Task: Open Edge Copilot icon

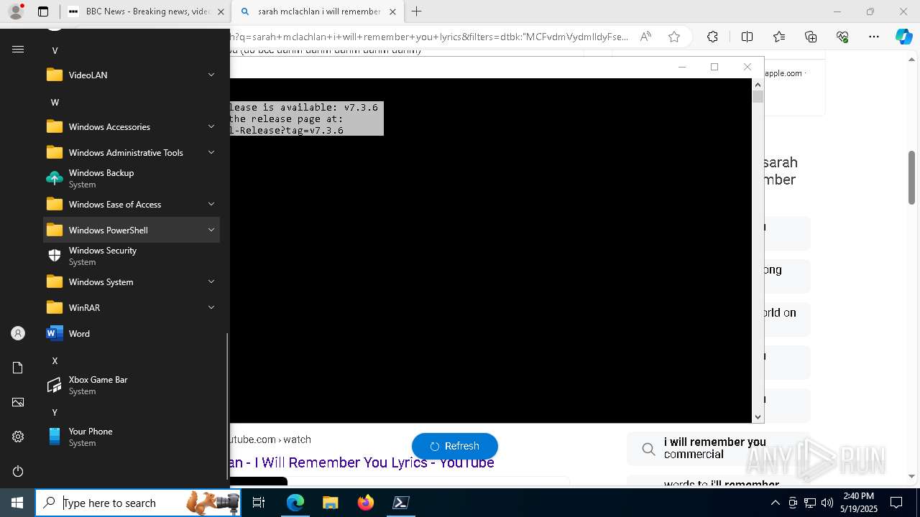Action: (903, 37)
